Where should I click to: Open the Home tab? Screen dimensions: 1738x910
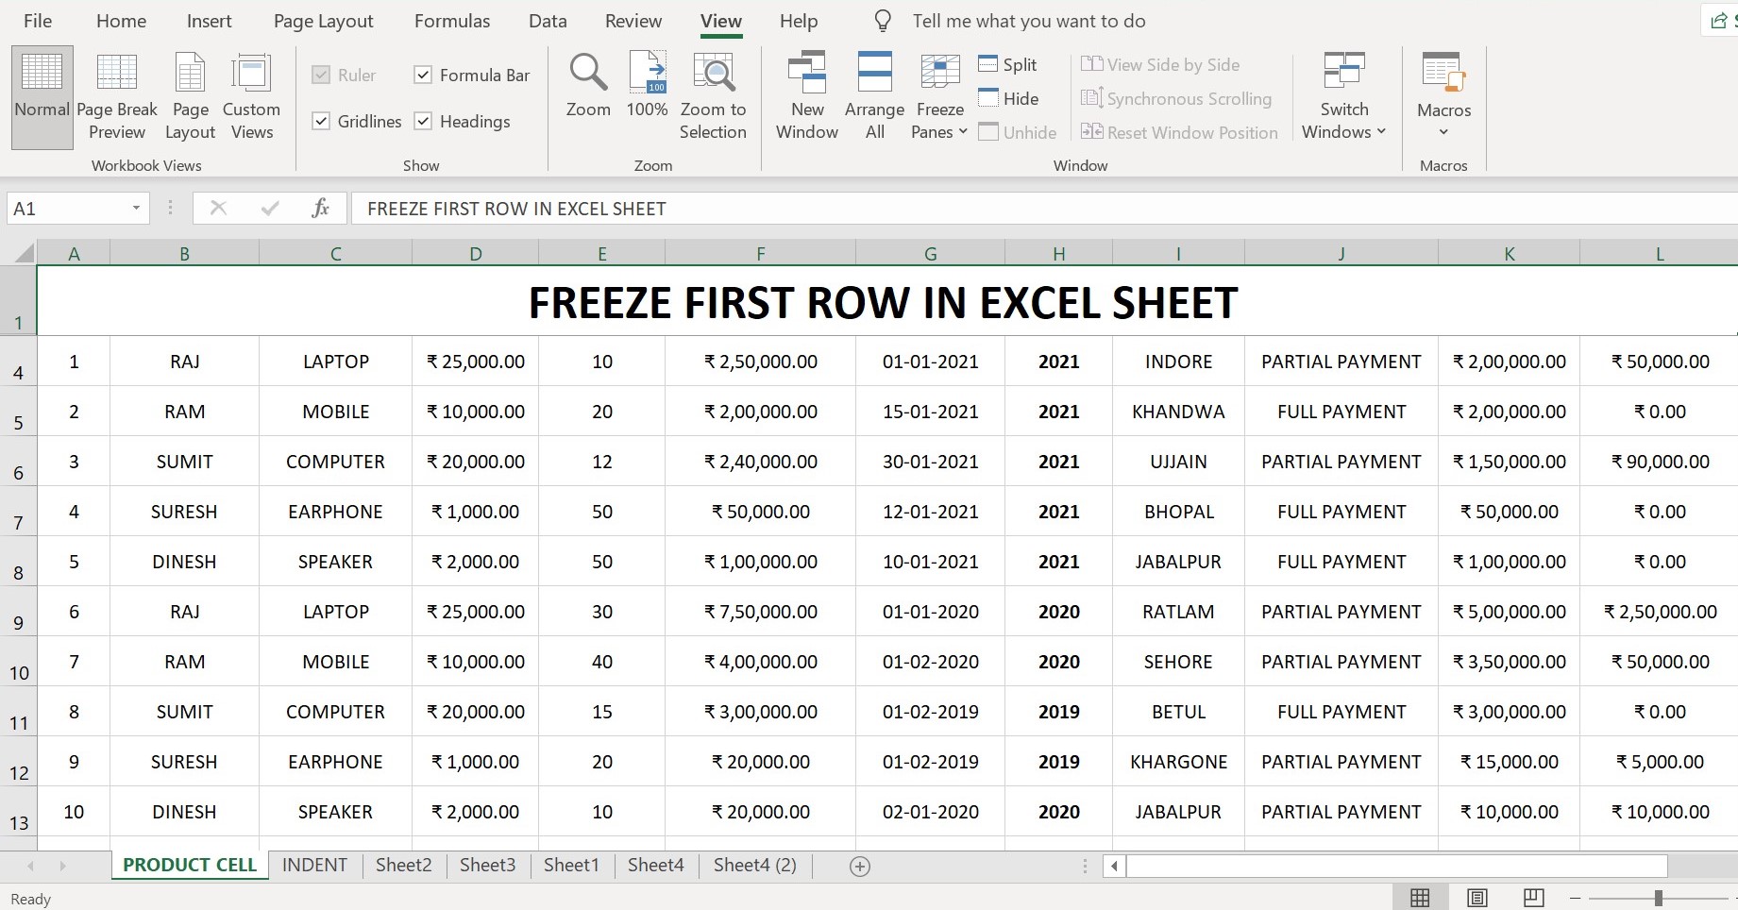click(x=122, y=21)
